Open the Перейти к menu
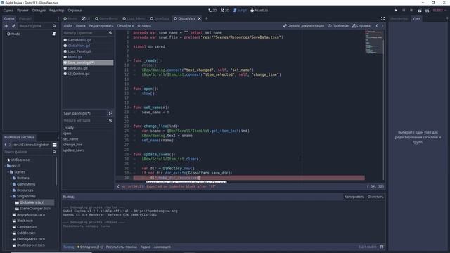 [125, 26]
